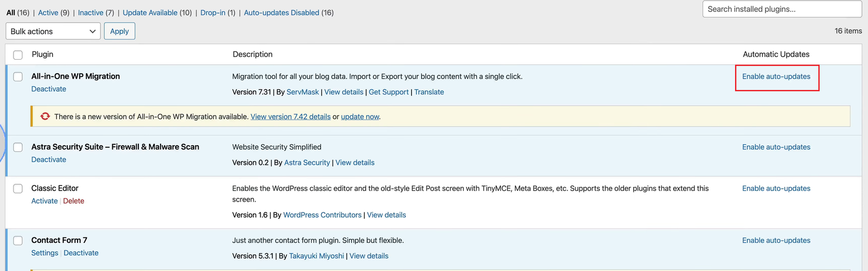Screen dimensions: 868x271
Task: Sort by the Plugin column header
Action: coord(42,54)
